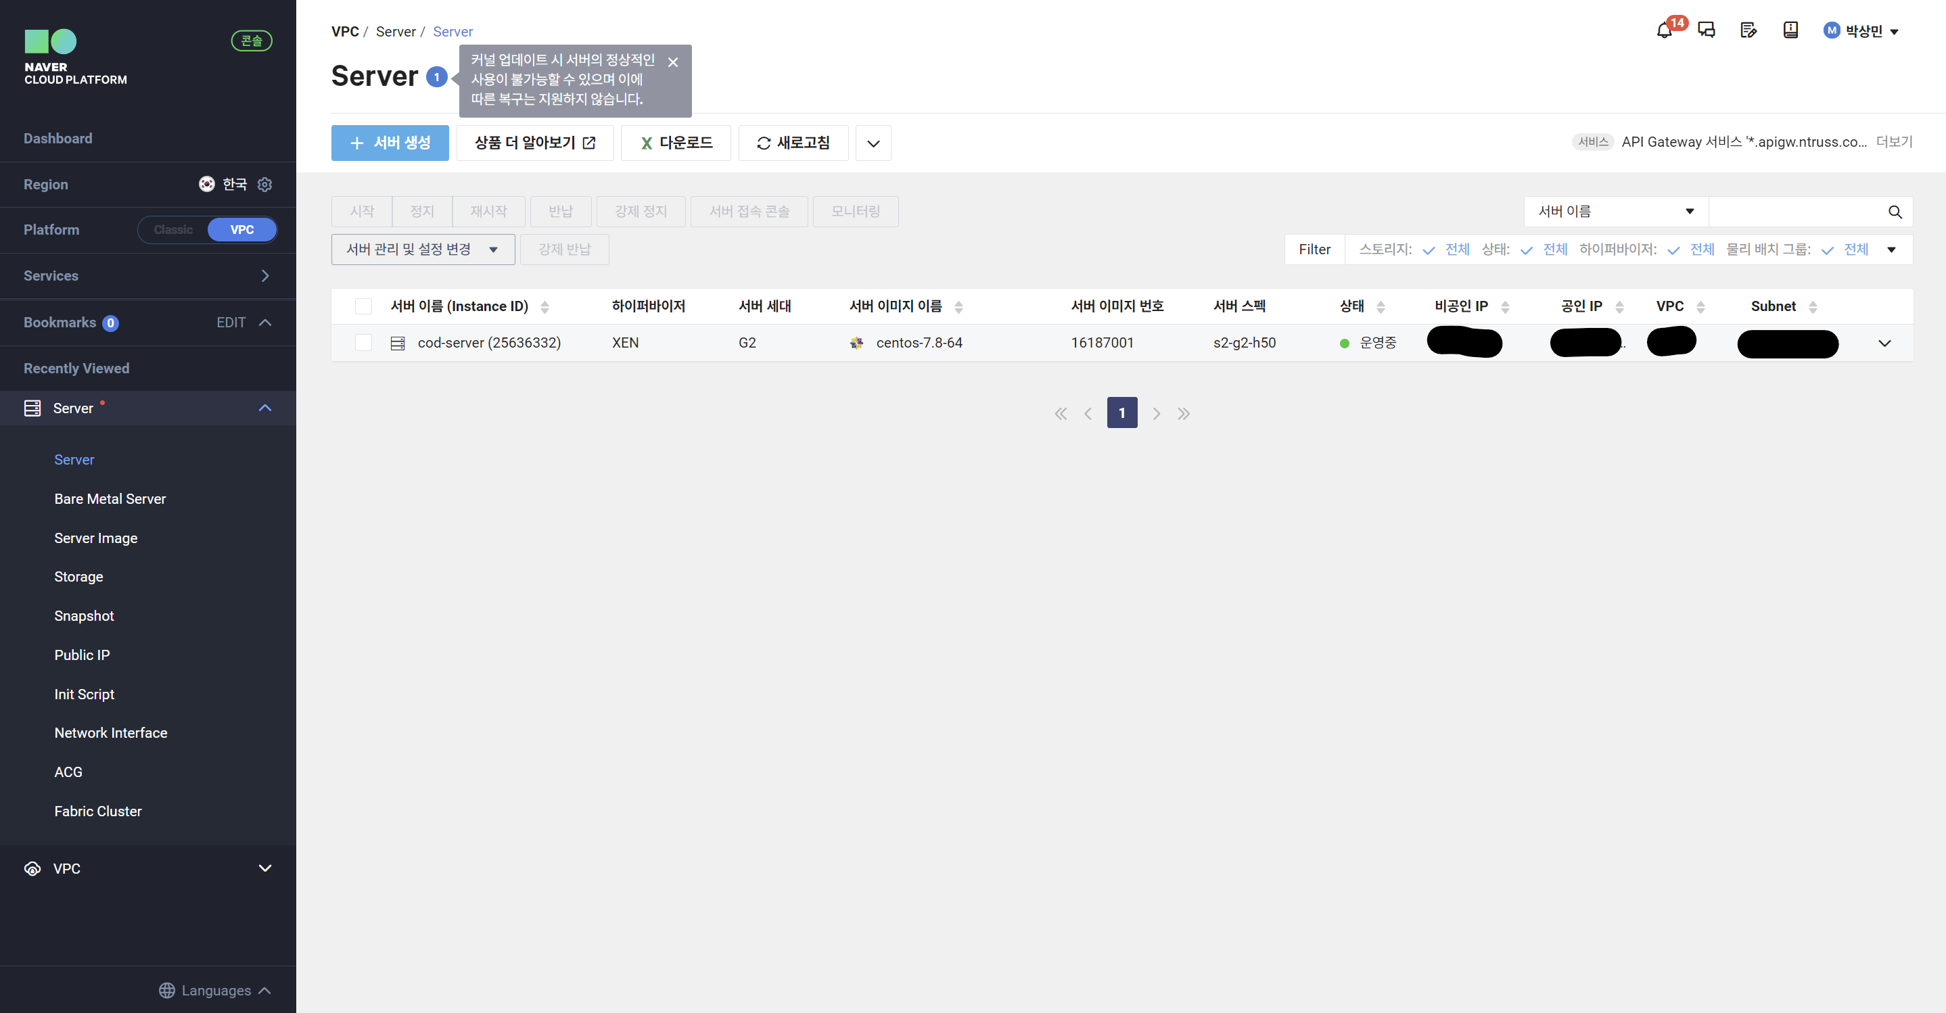This screenshot has width=1946, height=1013.
Task: Click the edit note icon in header
Action: 1748,31
